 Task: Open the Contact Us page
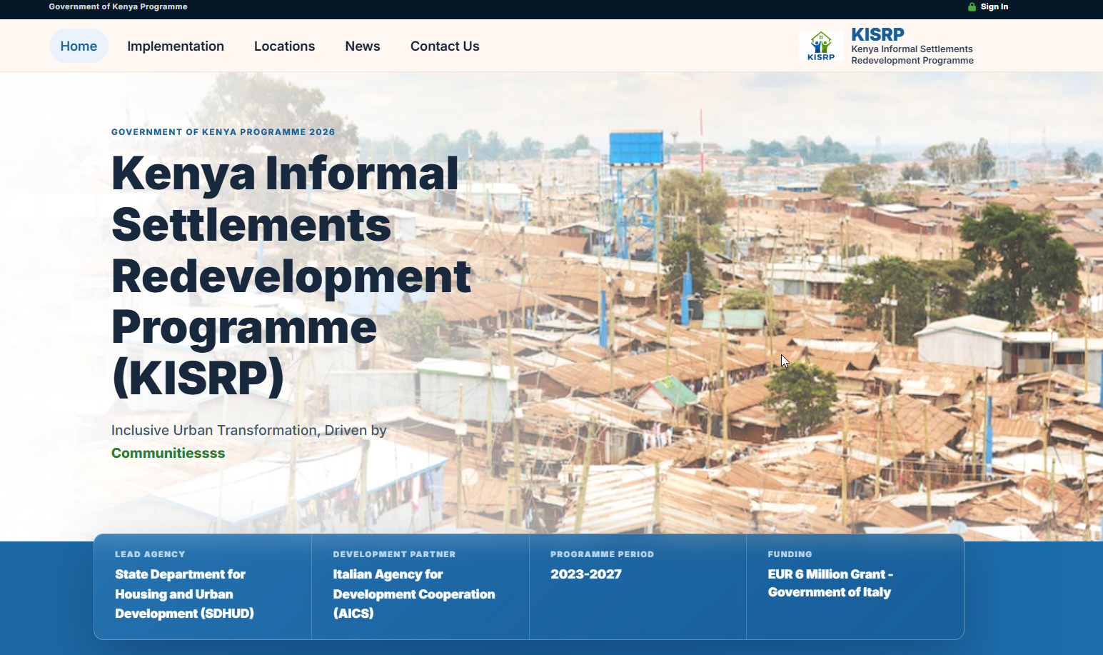tap(445, 46)
